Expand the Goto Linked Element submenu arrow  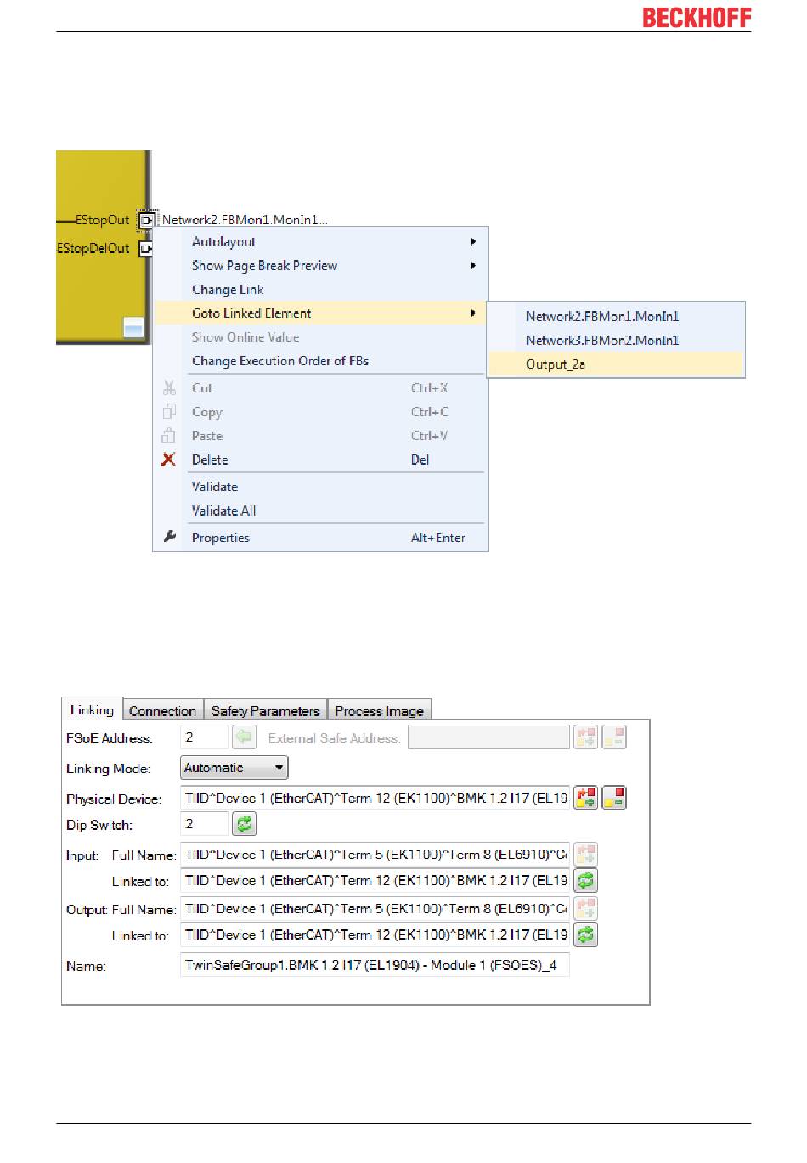[x=474, y=313]
